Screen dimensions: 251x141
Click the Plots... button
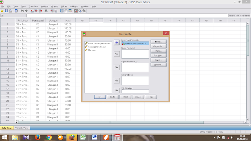point(158,51)
